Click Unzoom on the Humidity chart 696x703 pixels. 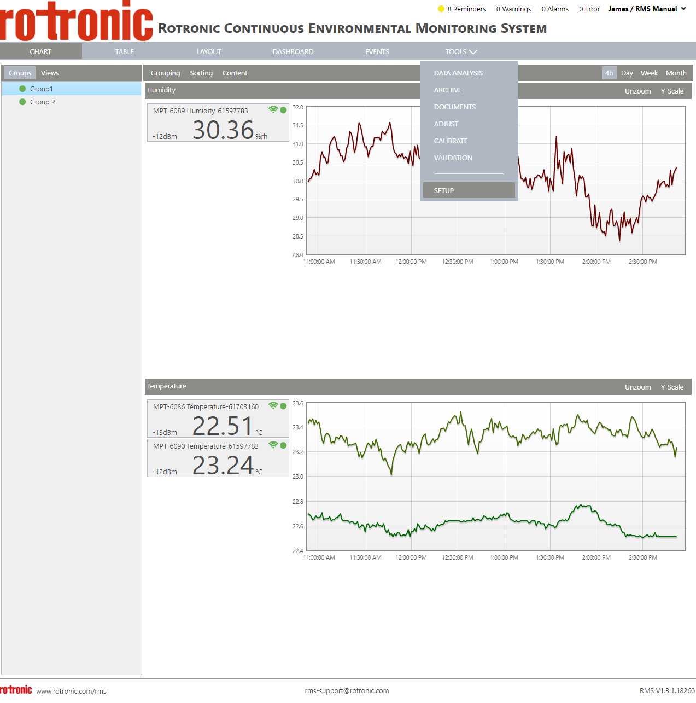click(638, 91)
